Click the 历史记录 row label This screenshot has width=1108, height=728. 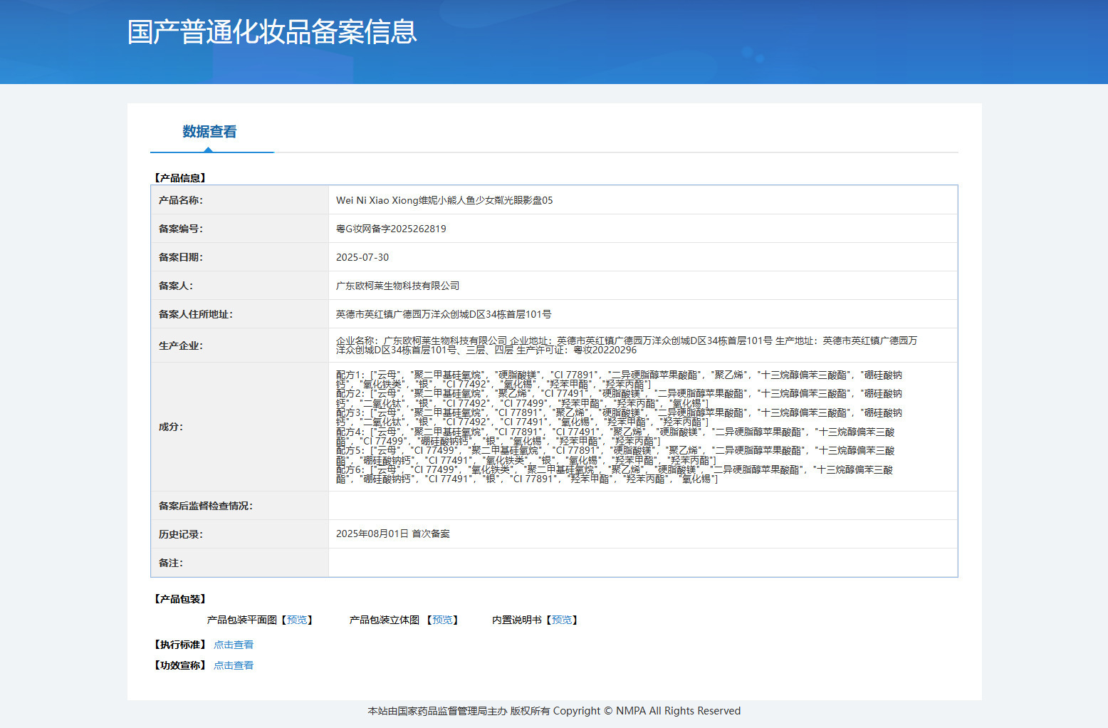[181, 534]
